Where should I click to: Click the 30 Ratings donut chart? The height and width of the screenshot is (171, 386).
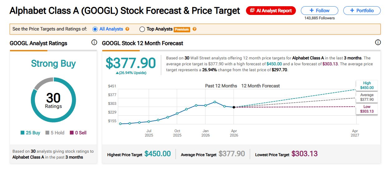coord(53,100)
